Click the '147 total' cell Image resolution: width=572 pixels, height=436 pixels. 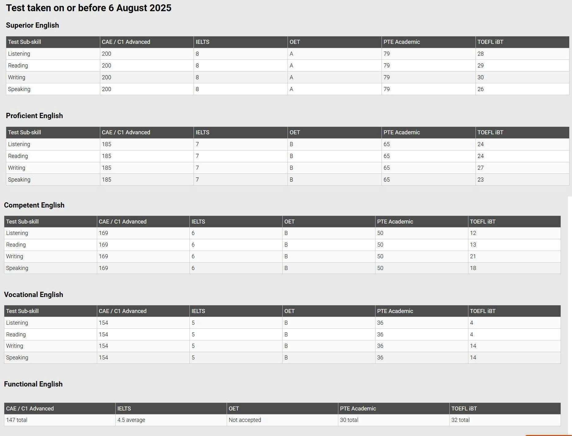click(x=17, y=420)
